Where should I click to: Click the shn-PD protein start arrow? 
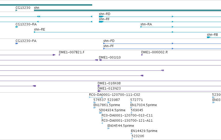coord(104,43)
